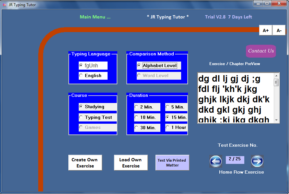Click the exercise preview scroll down arrow
Screen dimensions: 289x194
(x=276, y=120)
